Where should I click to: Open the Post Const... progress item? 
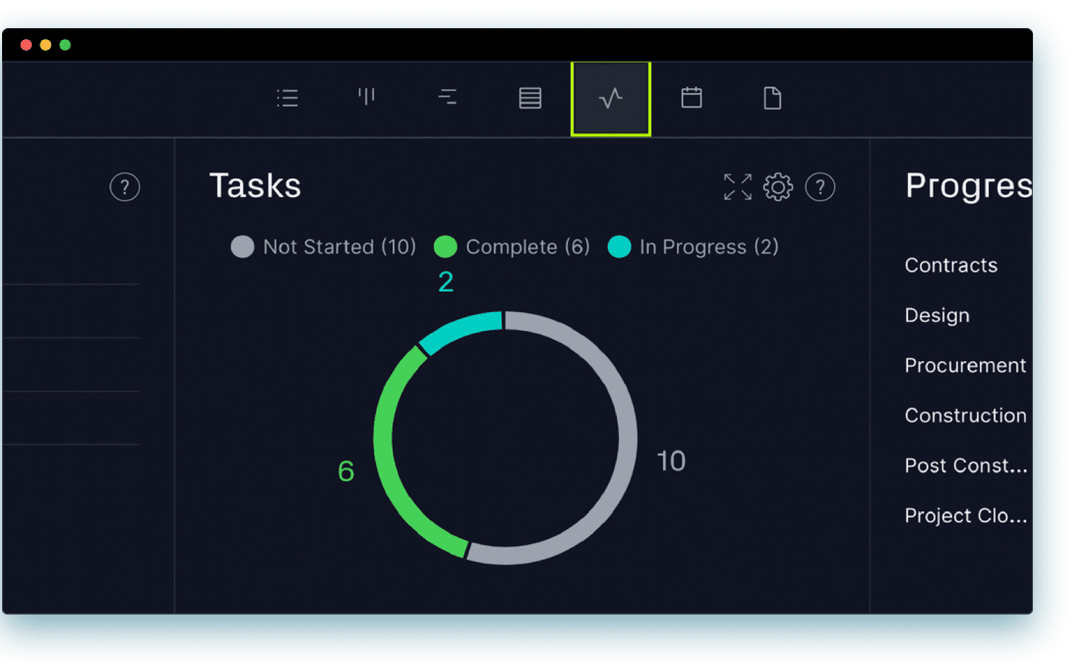pos(965,465)
